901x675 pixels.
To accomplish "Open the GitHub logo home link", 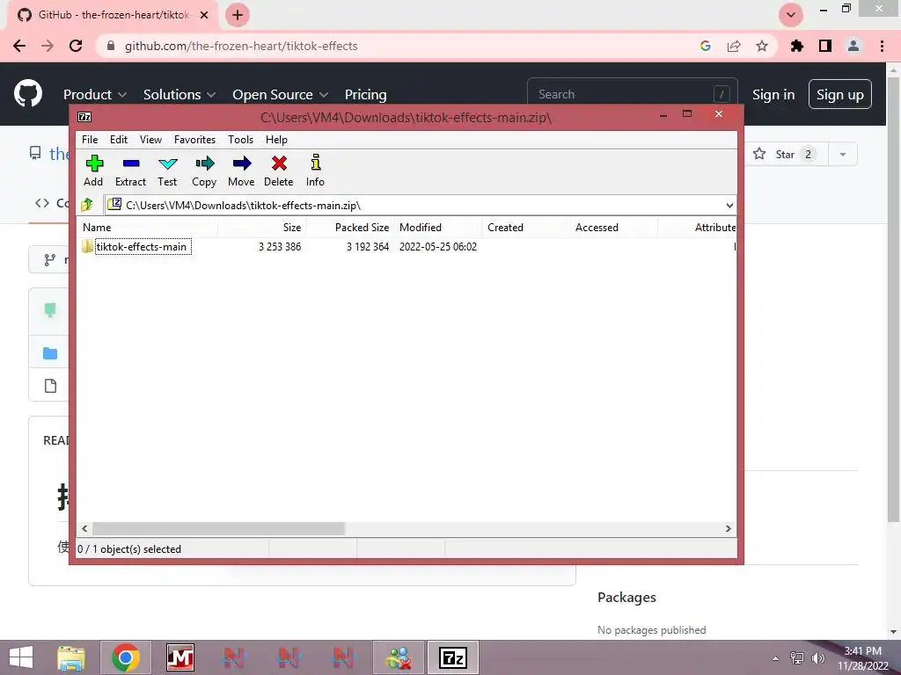I will pos(28,93).
